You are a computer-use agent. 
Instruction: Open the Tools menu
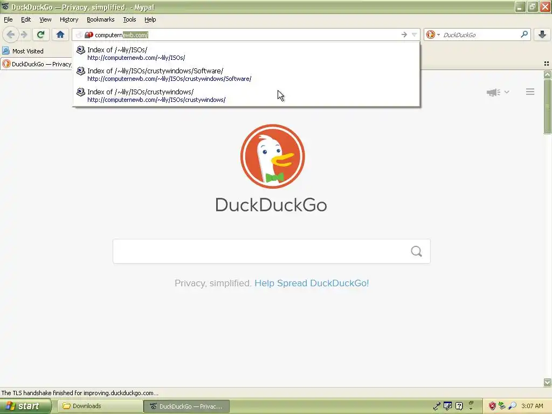click(129, 19)
